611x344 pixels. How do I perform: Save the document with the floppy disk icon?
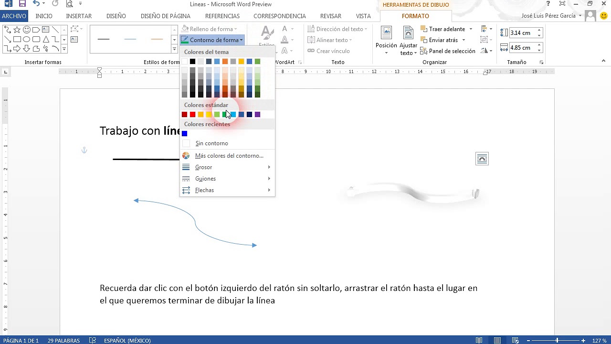pos(22,4)
